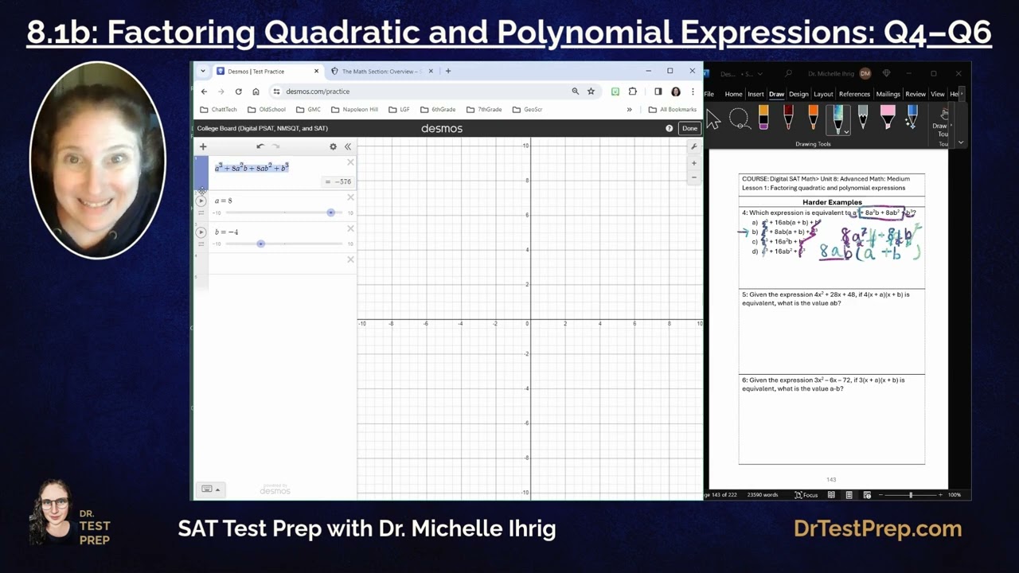Switch to Word Insert ribbon tab
The width and height of the screenshot is (1019, 573).
click(x=755, y=94)
